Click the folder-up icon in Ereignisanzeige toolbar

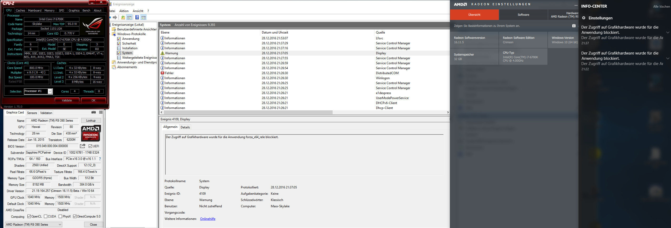[123, 18]
